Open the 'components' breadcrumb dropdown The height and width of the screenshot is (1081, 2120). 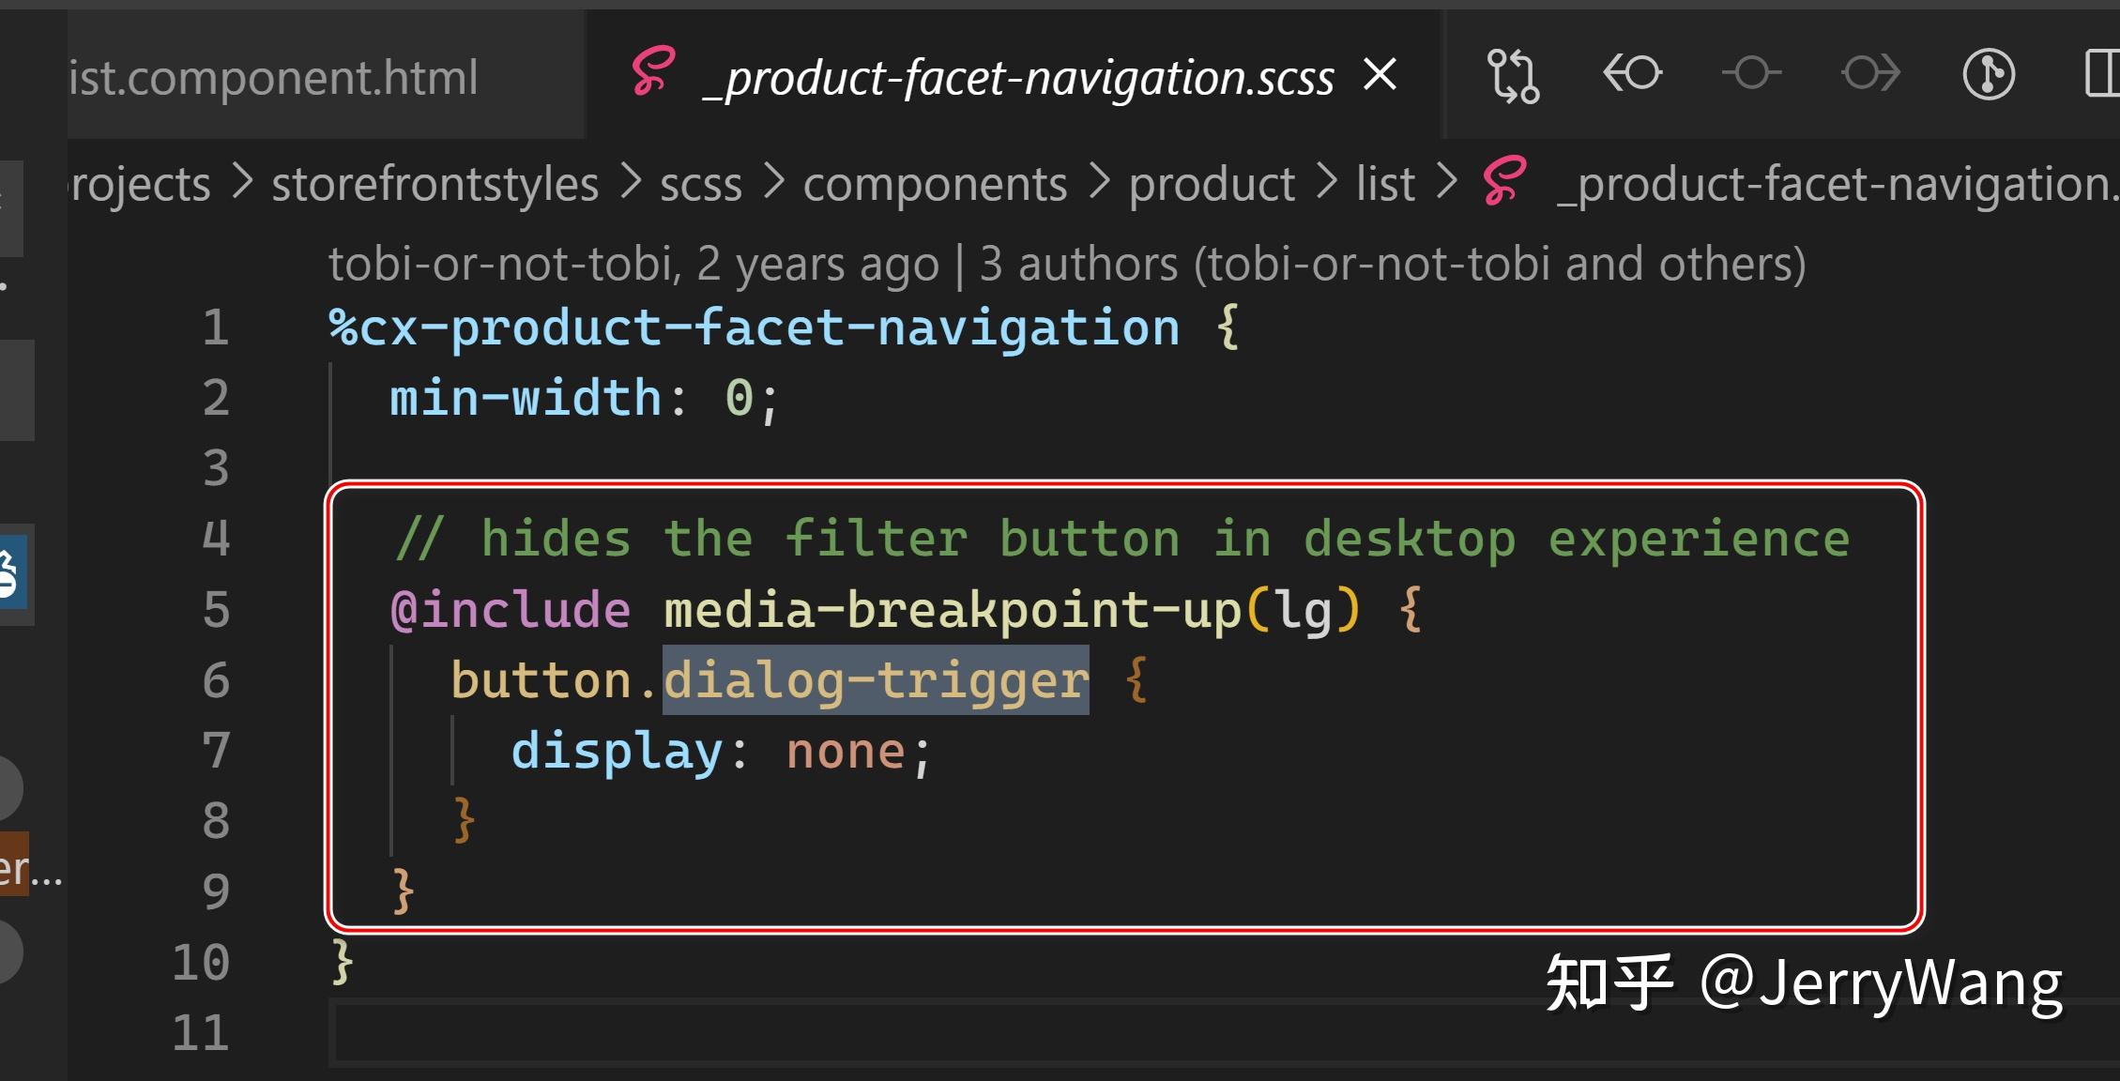click(937, 184)
